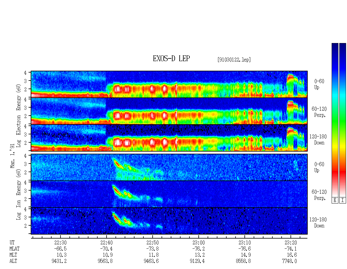Open the ion 120-180 Down spectrogram panel
The image size is (347, 269).
[x=169, y=221]
